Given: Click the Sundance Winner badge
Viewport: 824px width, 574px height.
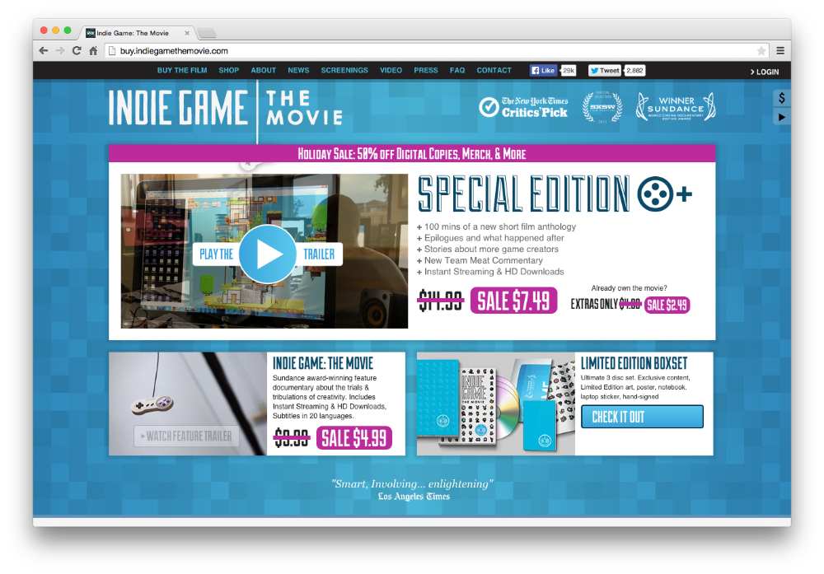Looking at the screenshot, I should [676, 106].
